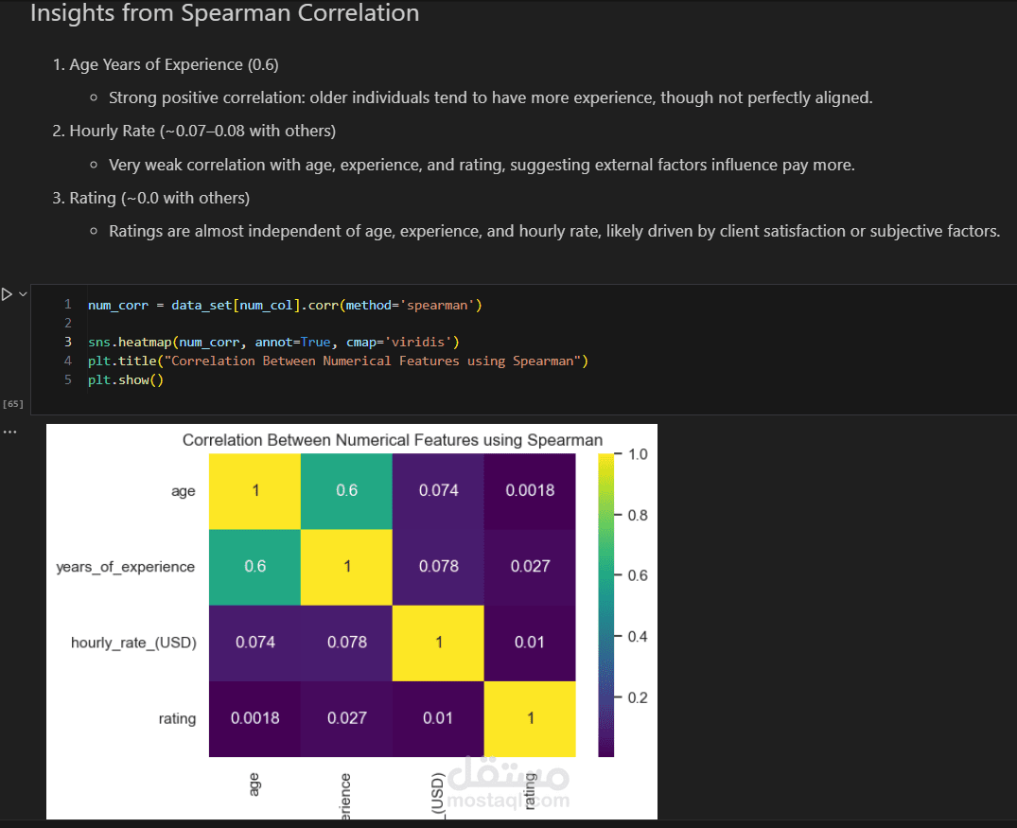Click the 0.2 tick label on the colorbar
The height and width of the screenshot is (828, 1017).
coord(638,697)
